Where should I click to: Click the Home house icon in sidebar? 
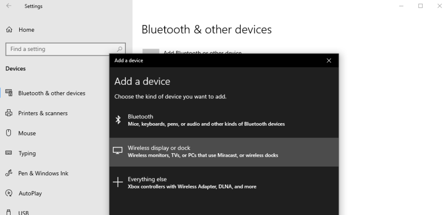pos(9,30)
